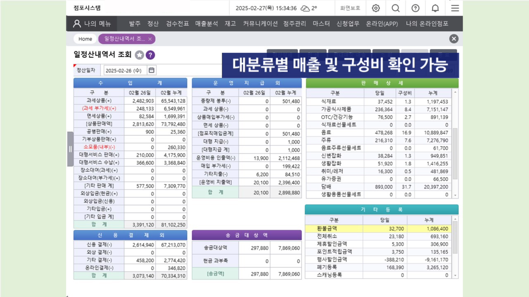The width and height of the screenshot is (529, 297).
Task: Open the notifications bell icon
Action: pyautogui.click(x=435, y=8)
